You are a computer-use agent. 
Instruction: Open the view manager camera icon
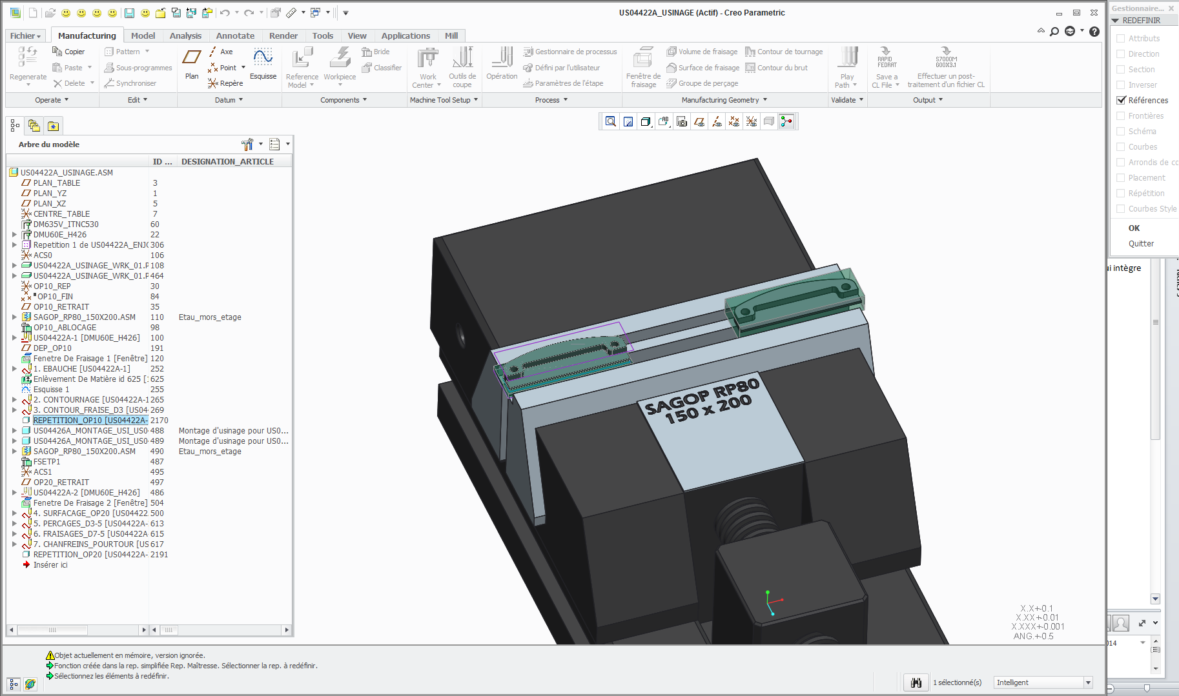(682, 121)
